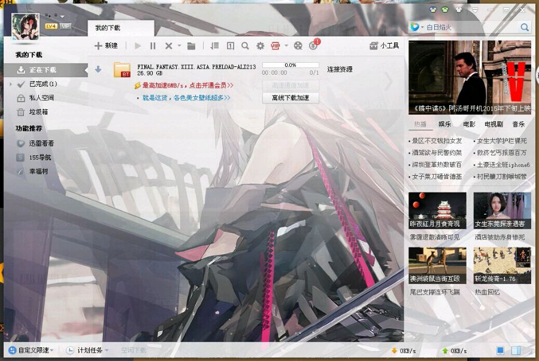Click the 高速通道加速 button
The height and width of the screenshot is (361, 539).
pos(290,85)
